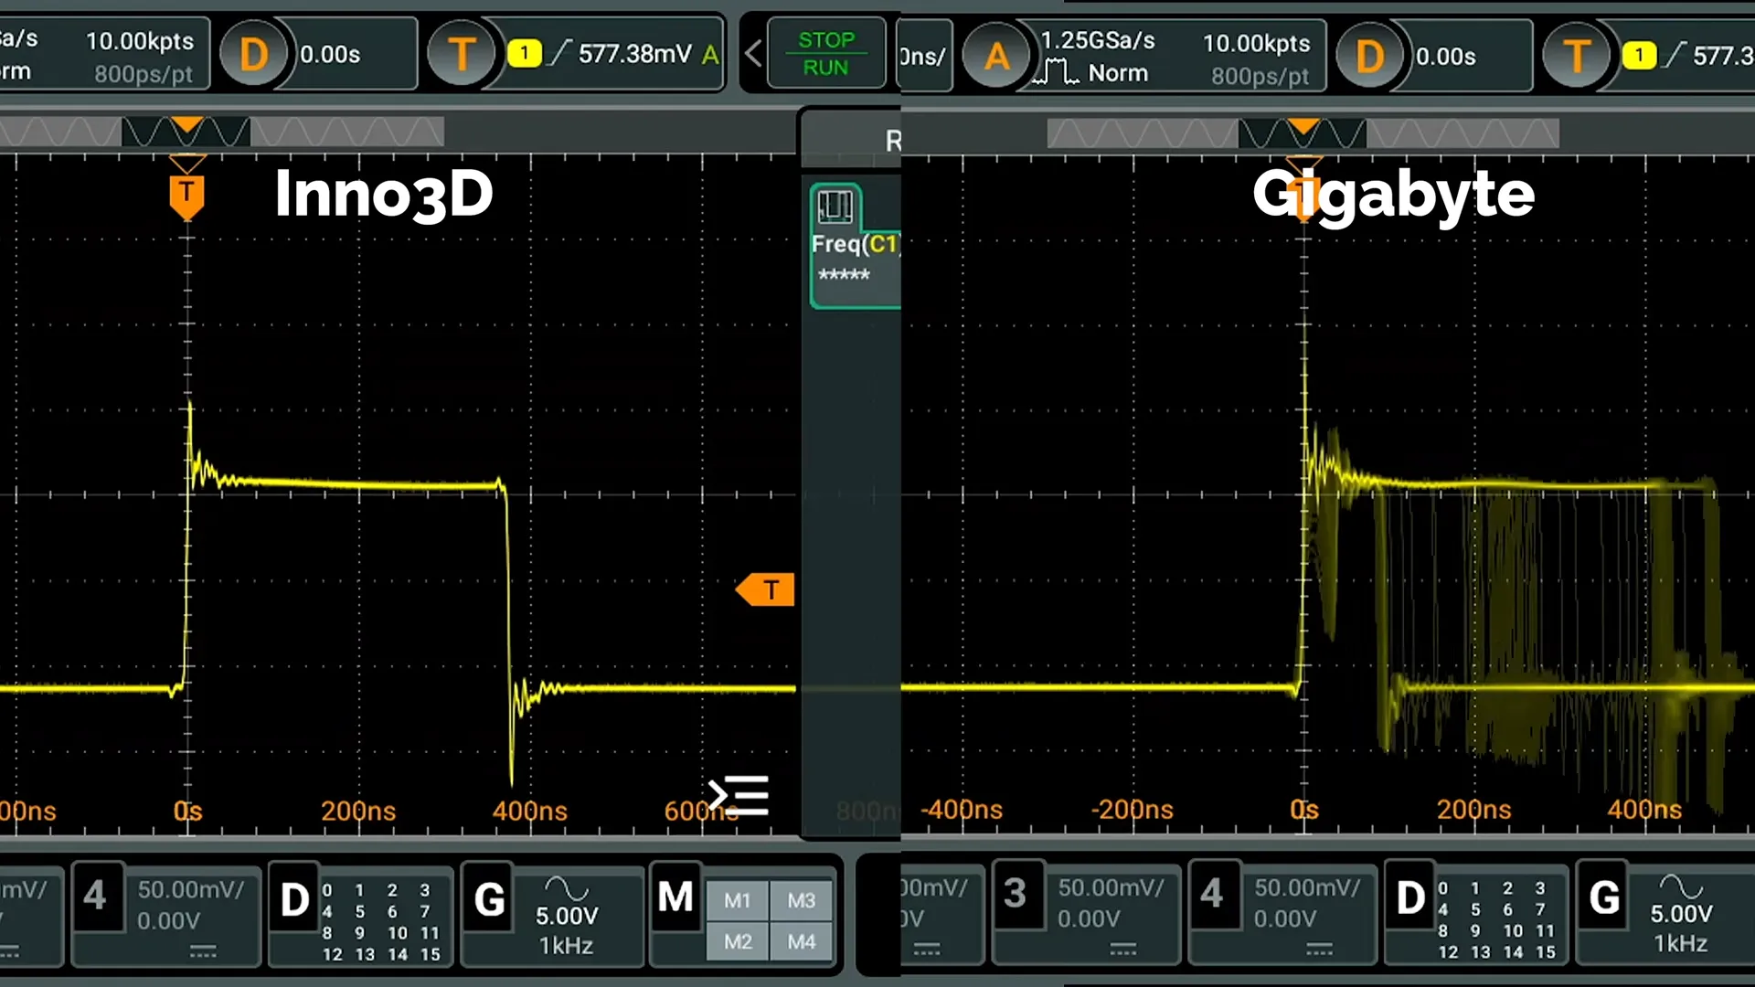1755x987 pixels.
Task: Tap the T trigger icon on Gigabyte scope
Action: [1577, 56]
